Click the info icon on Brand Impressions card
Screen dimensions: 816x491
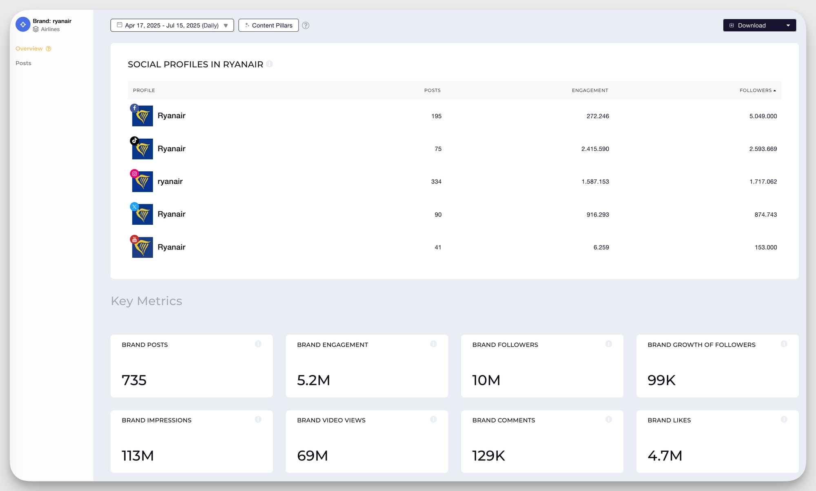coord(258,419)
